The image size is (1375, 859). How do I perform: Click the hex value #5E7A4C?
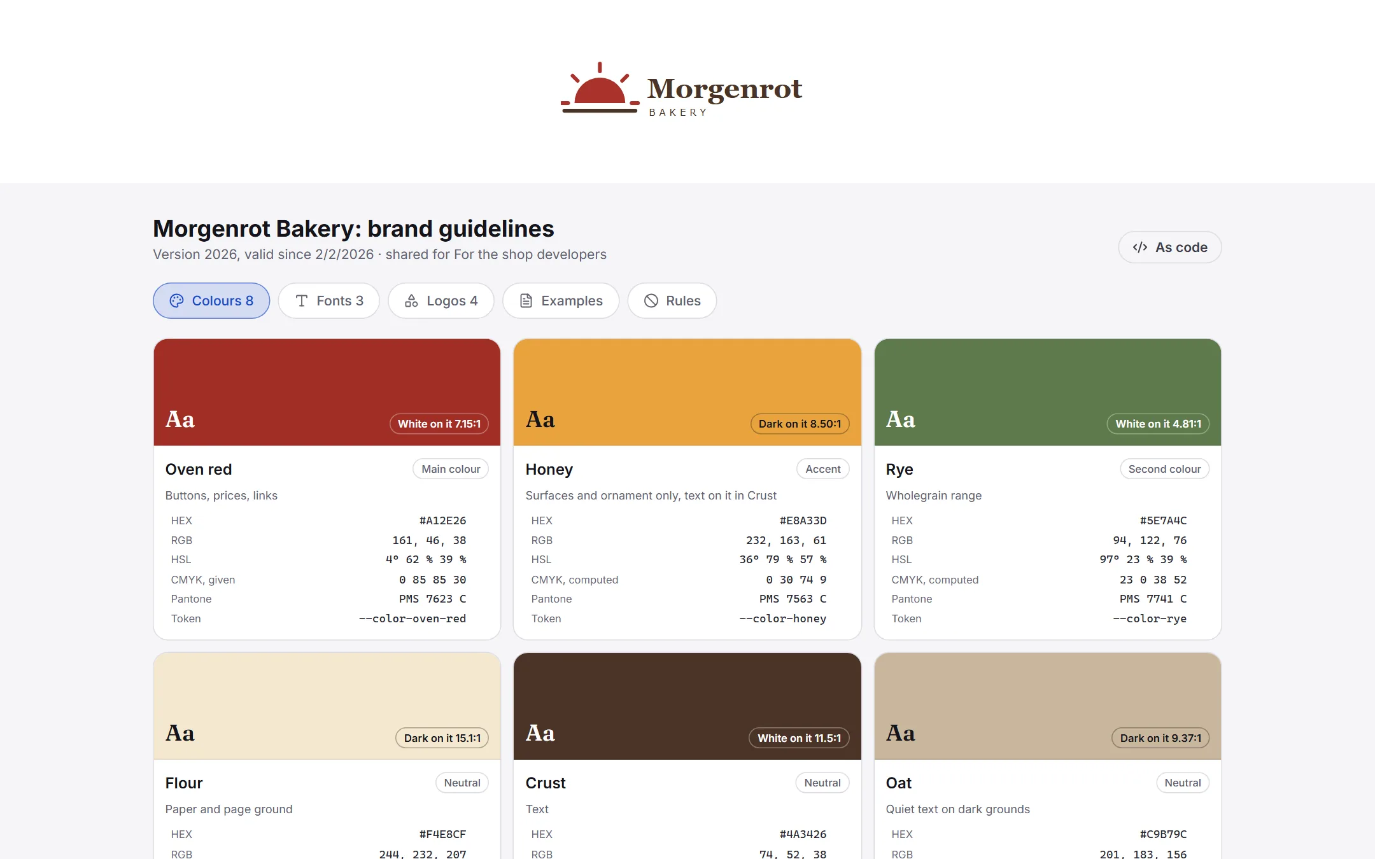[x=1164, y=520]
